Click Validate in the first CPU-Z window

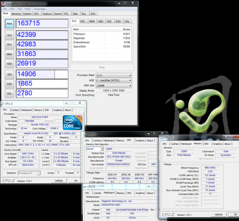(59, 181)
